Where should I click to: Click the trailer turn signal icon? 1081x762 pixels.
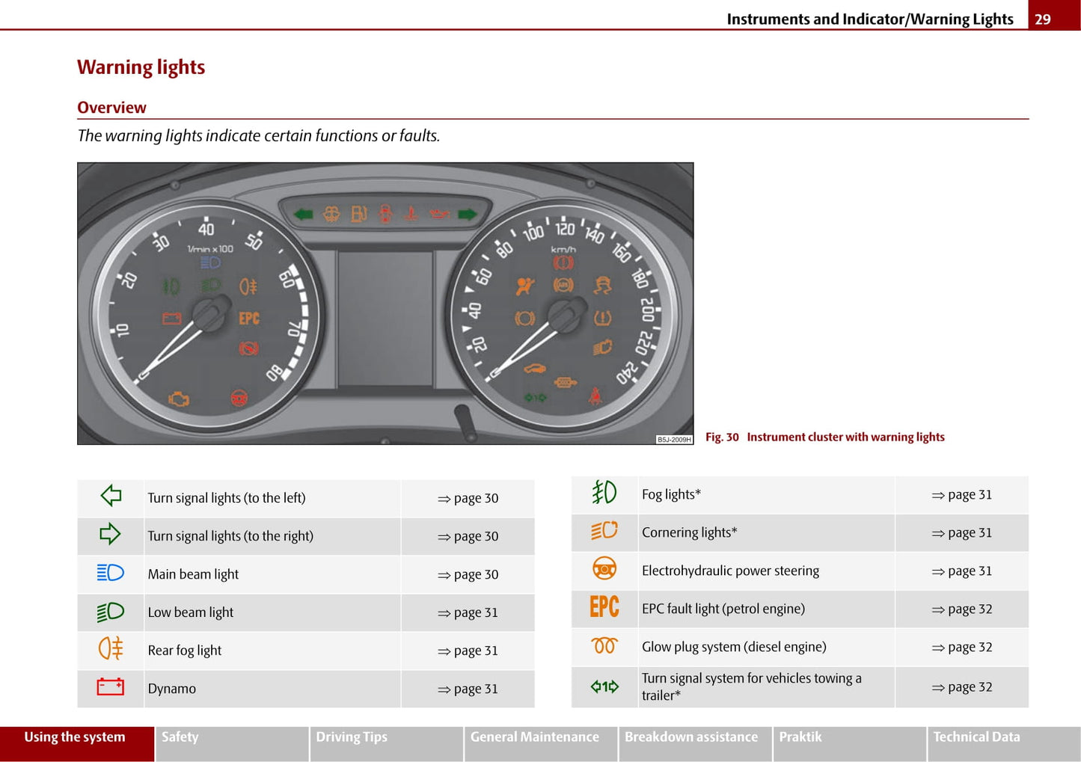[x=604, y=686]
